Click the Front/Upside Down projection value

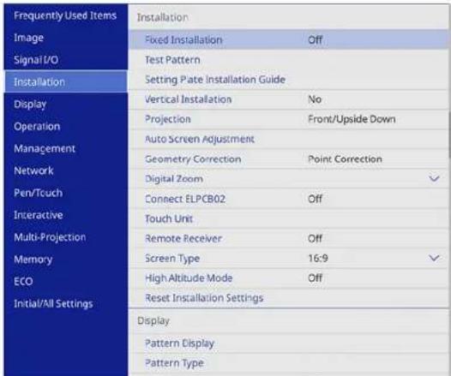coord(352,119)
